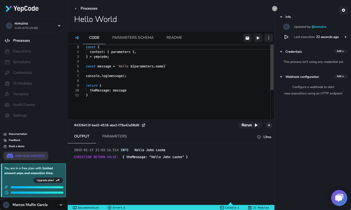
Task: Open Audit Events sidebar item
Action: pyautogui.click(x=24, y=105)
